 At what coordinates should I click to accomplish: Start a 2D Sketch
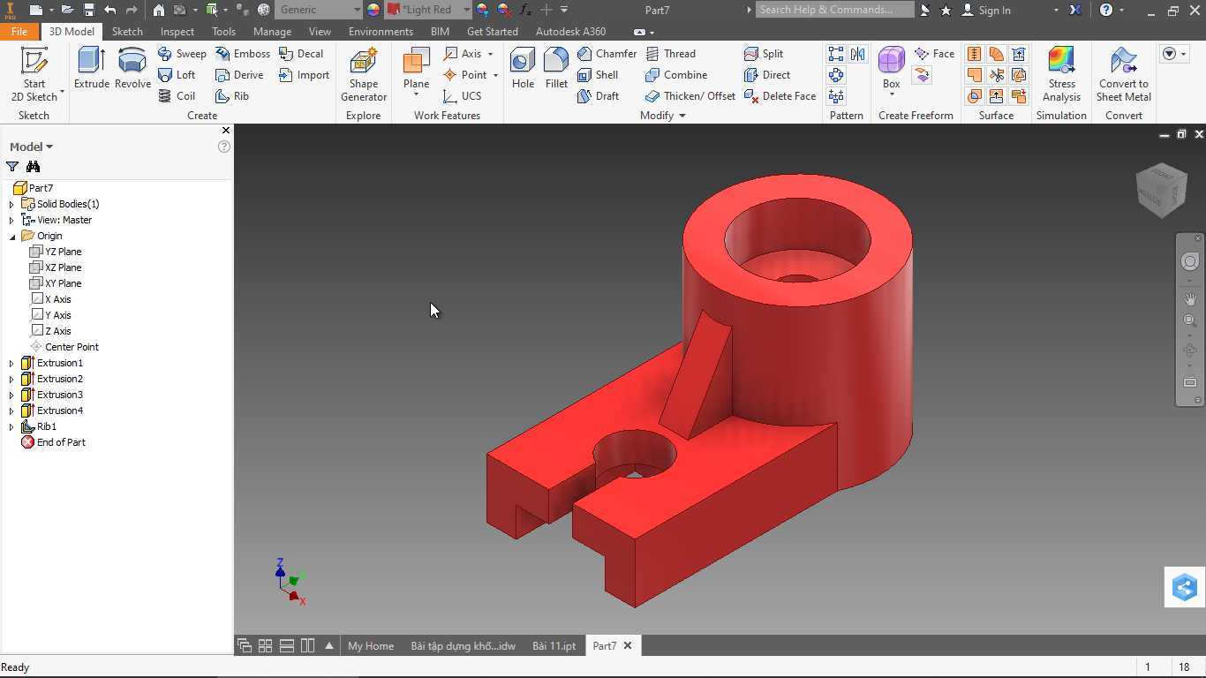(34, 74)
